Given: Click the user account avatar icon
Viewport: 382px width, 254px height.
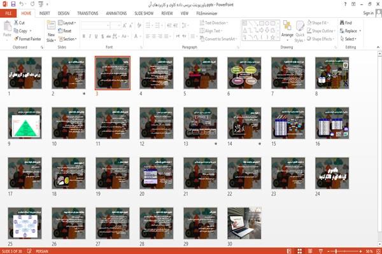Looking at the screenshot, I should tap(378, 13).
